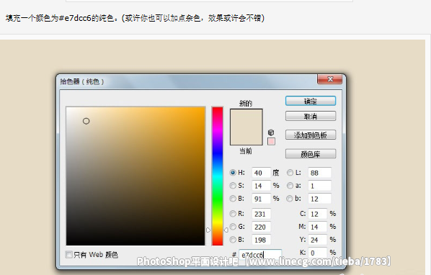
Task: Select the RGB blue B radio button
Action: pyautogui.click(x=233, y=240)
